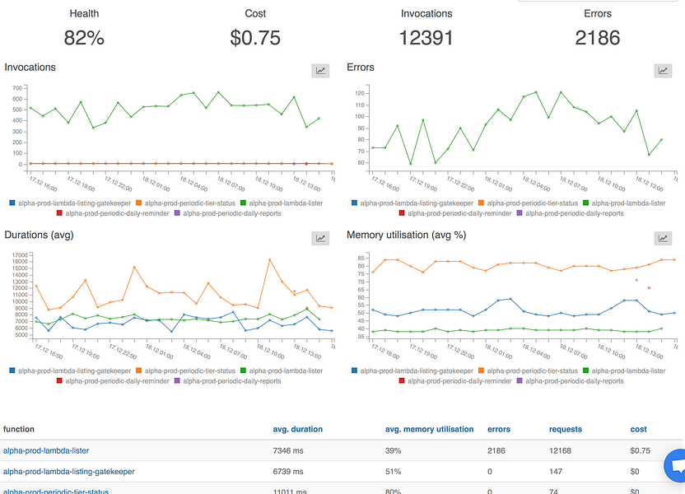Click the Invocations chart toggle icon

coord(320,71)
